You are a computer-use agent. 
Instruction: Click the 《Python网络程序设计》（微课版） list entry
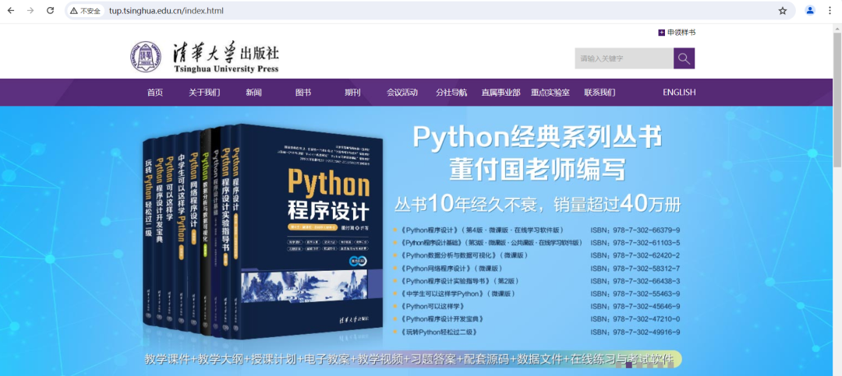(451, 269)
